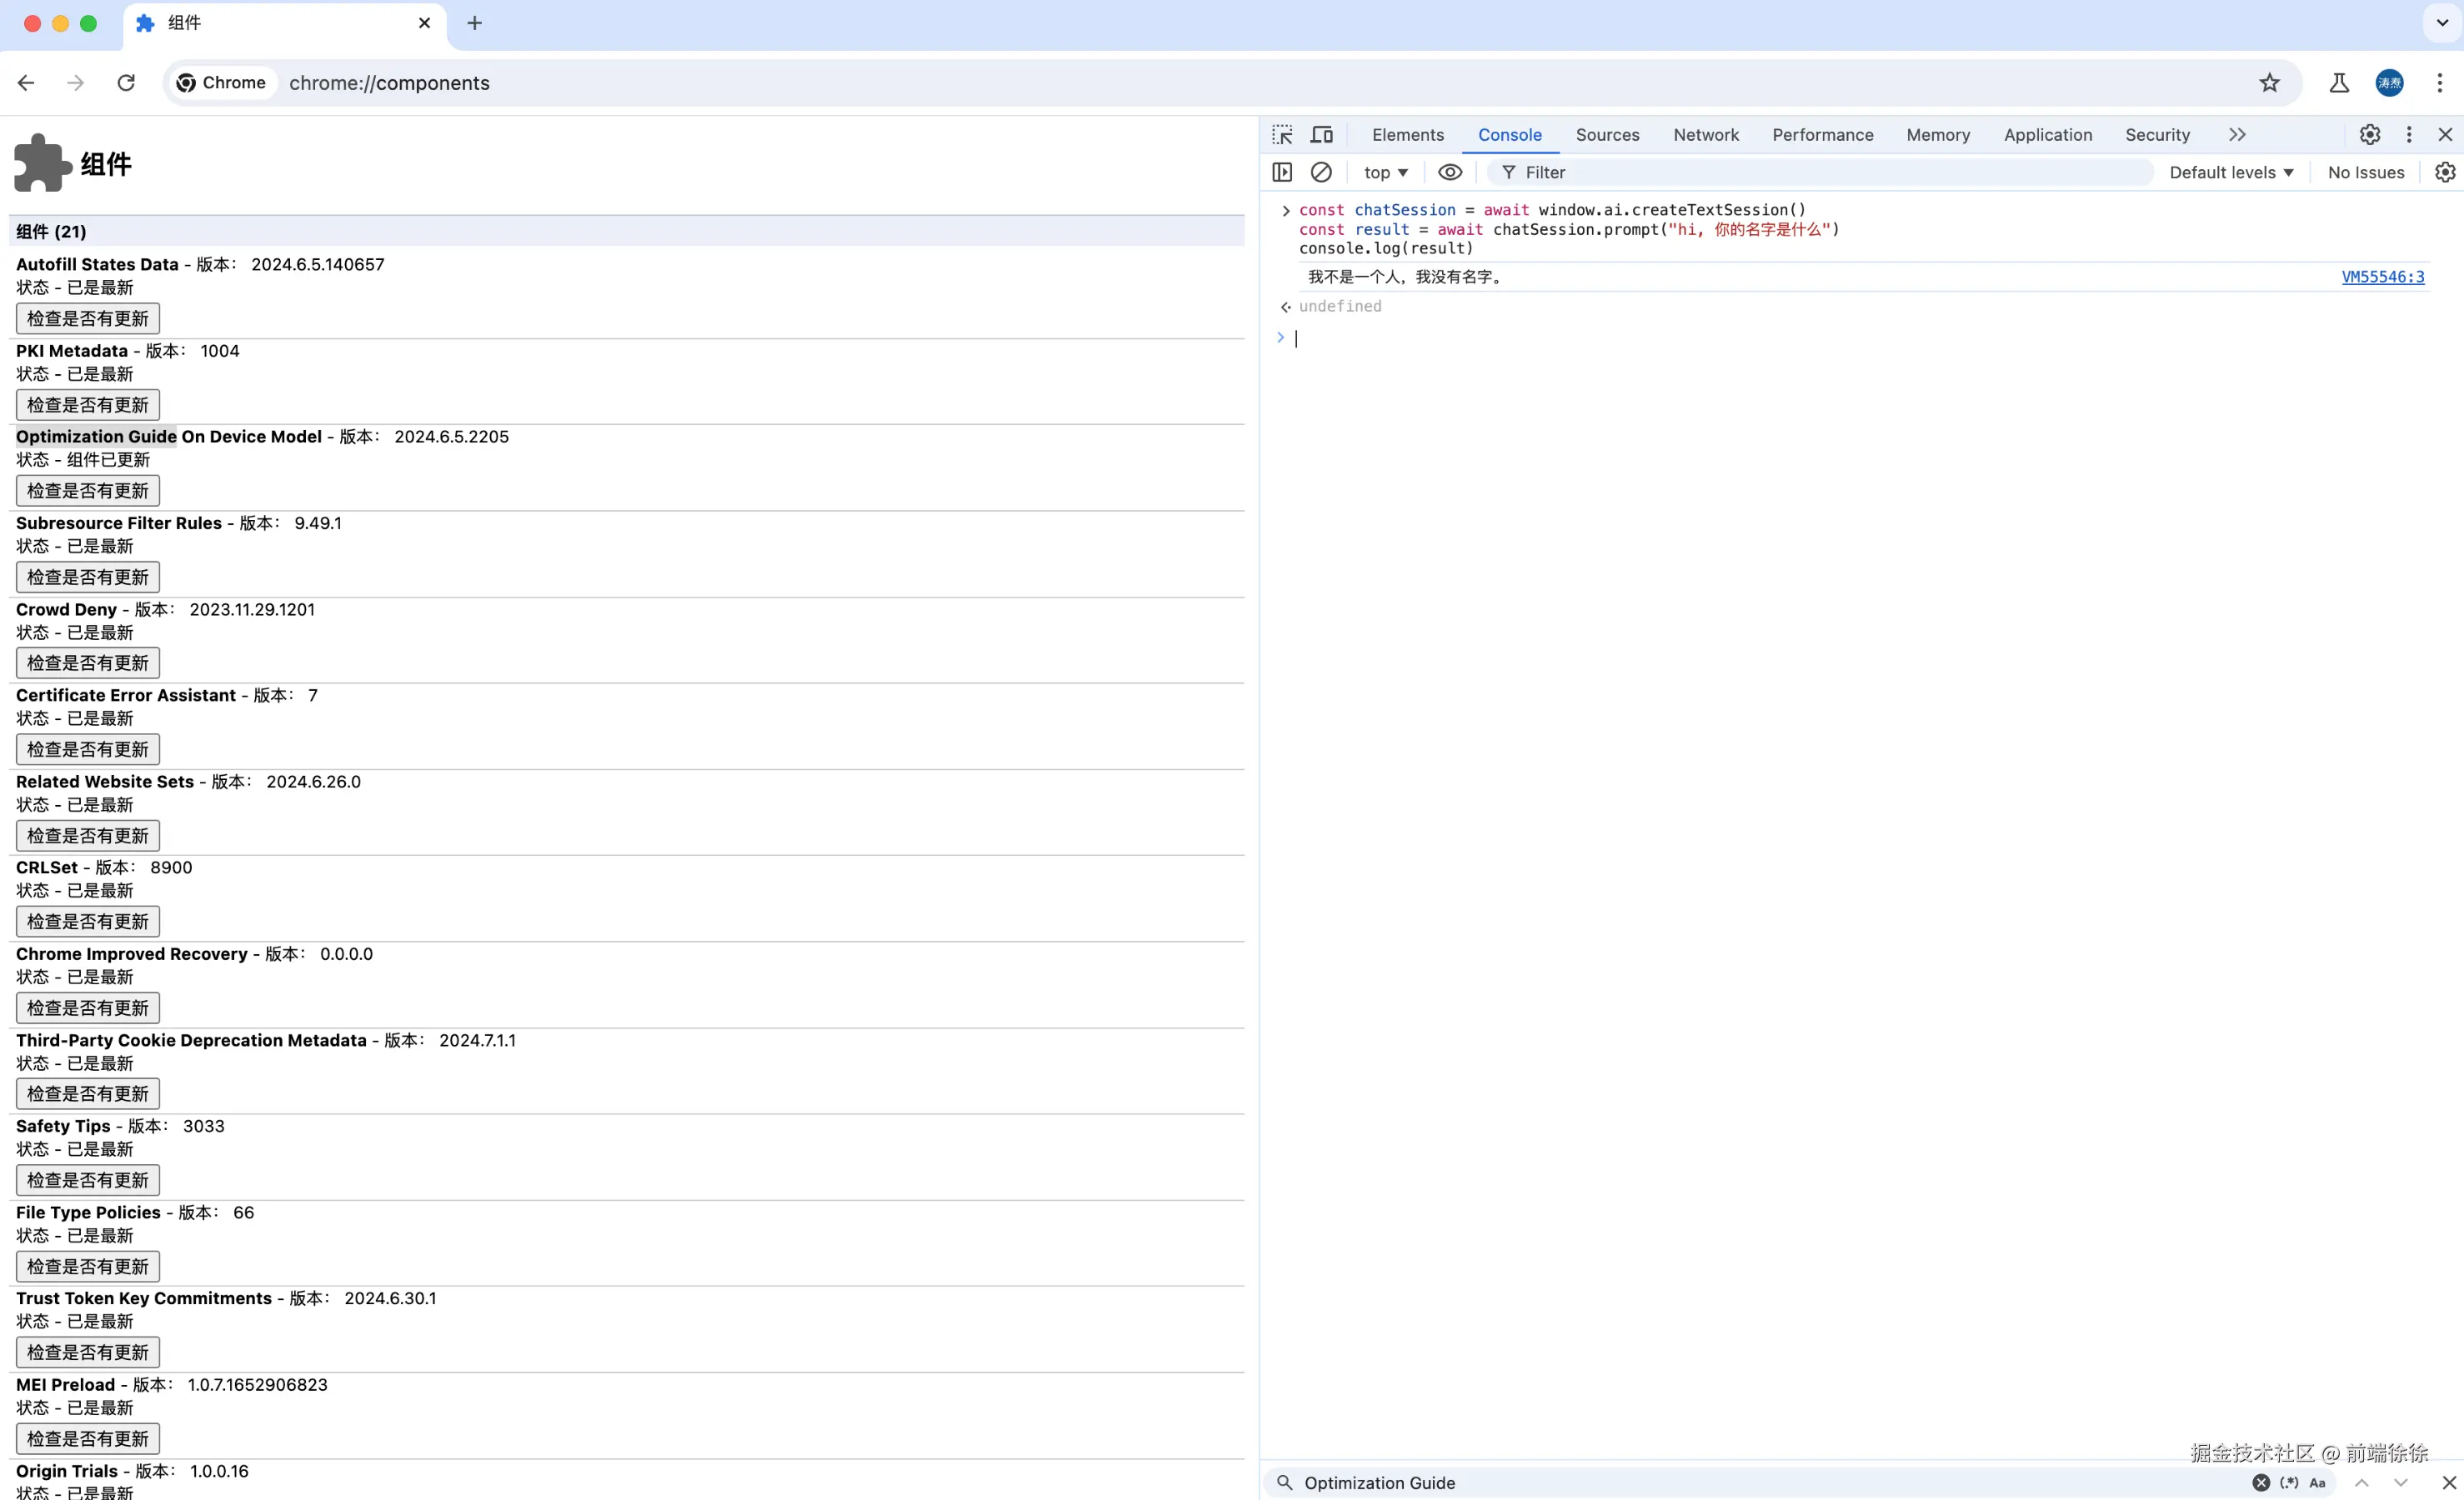Toggle match case Aa in search bar
2464x1500 pixels.
click(2317, 1482)
